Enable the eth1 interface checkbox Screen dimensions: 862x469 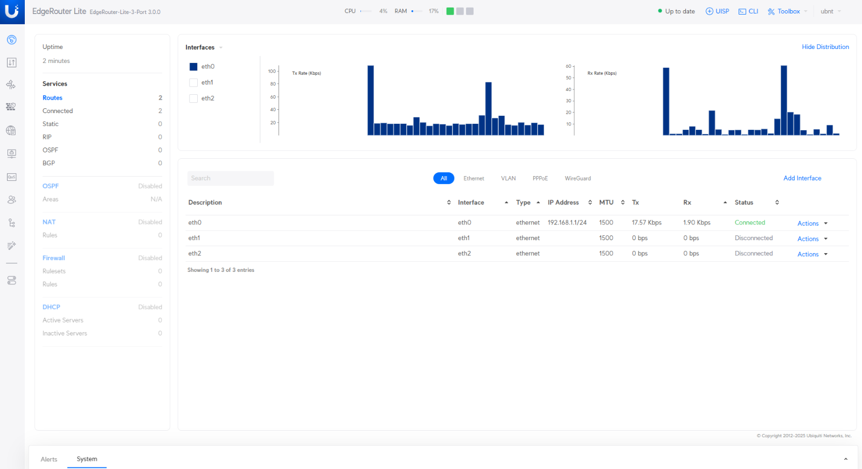click(x=193, y=82)
